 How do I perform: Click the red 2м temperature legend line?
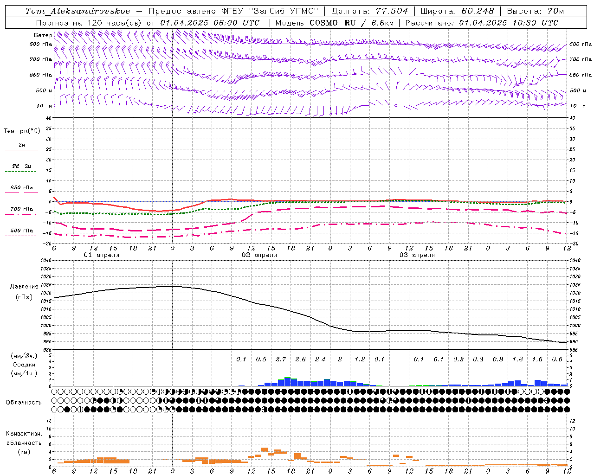pyautogui.click(x=21, y=150)
